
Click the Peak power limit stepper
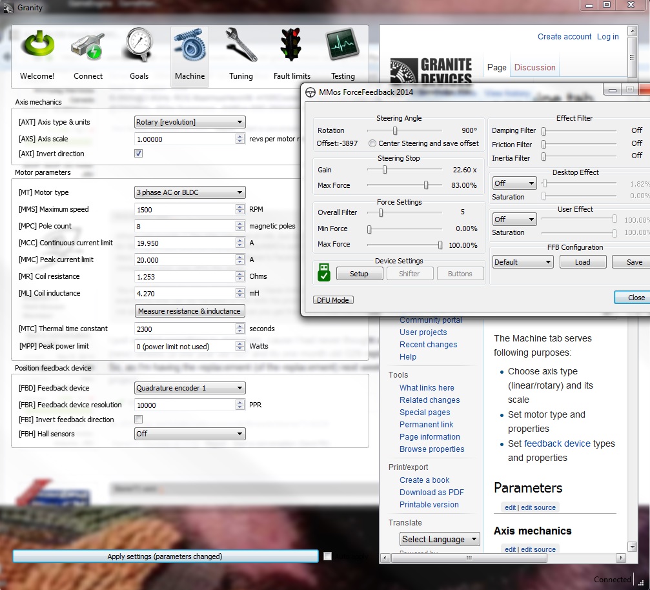pos(240,346)
